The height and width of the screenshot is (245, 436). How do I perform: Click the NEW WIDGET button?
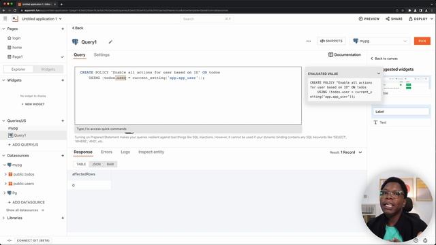(x=33, y=104)
